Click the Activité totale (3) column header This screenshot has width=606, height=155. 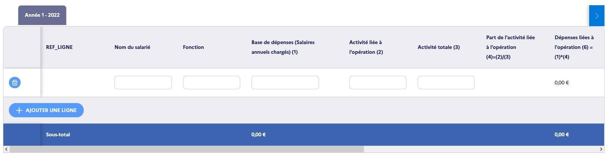pyautogui.click(x=439, y=47)
